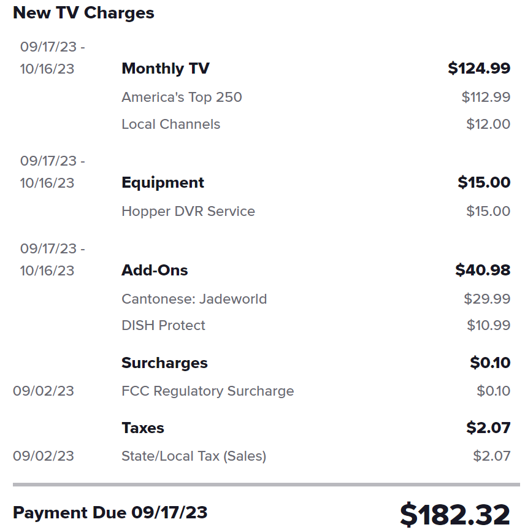Select the Local Channels line item
Viewport: 525px width, 530px height.
click(171, 125)
